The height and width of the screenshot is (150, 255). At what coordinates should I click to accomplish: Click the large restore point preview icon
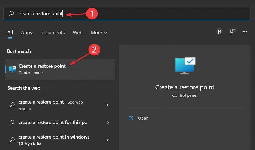[x=185, y=66]
